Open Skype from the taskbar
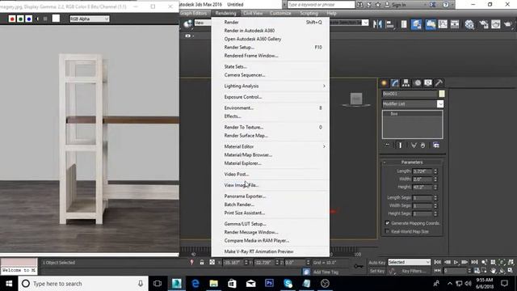Image resolution: width=517 pixels, height=291 pixels. tap(288, 284)
